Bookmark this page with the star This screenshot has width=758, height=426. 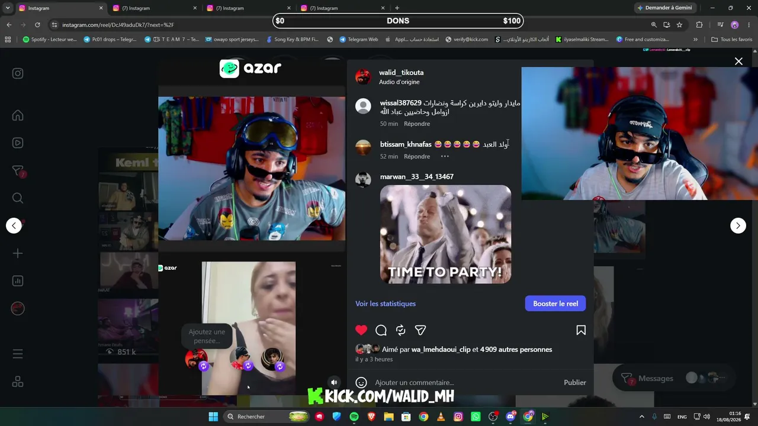tap(679, 25)
